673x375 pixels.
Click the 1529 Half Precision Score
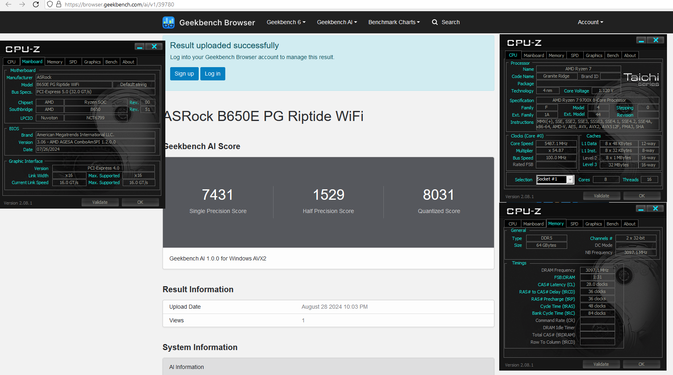tap(329, 195)
